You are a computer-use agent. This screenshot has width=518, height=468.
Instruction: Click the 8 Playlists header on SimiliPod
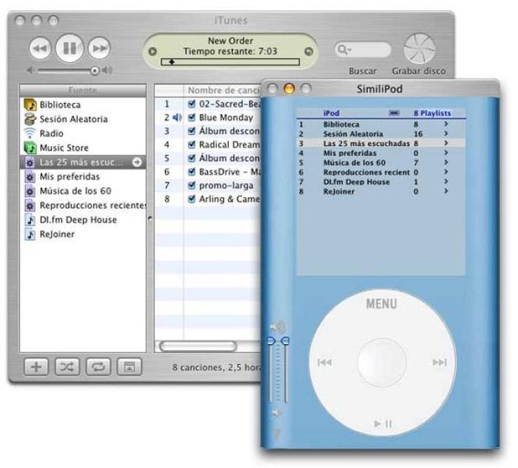click(432, 113)
